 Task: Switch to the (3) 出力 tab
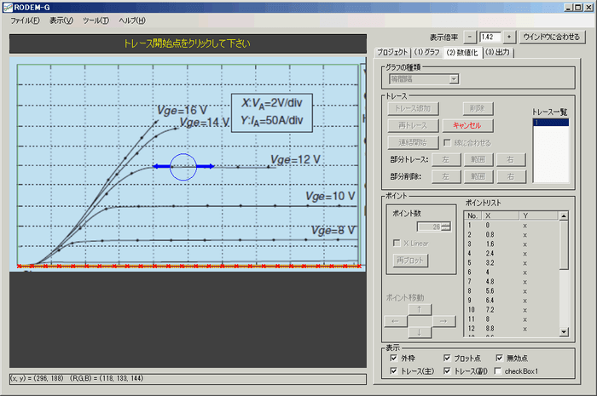pyautogui.click(x=500, y=53)
